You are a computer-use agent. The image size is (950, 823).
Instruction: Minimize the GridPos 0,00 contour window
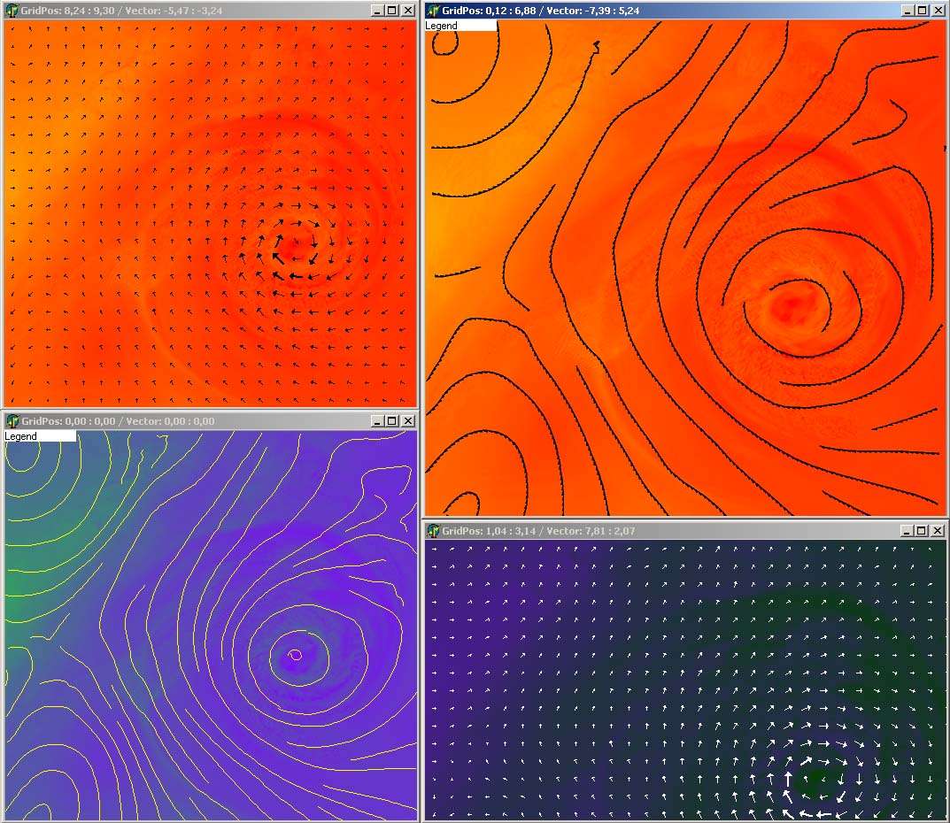(377, 421)
